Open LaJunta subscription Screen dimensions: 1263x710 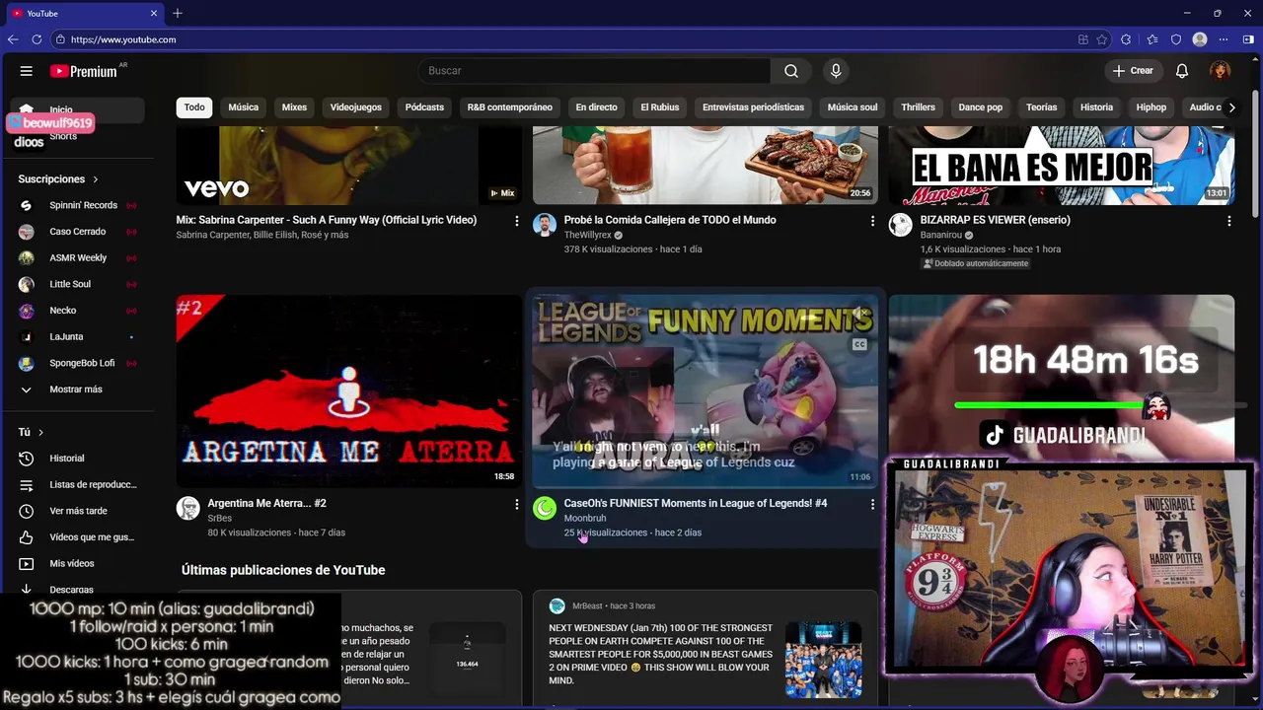(77, 337)
